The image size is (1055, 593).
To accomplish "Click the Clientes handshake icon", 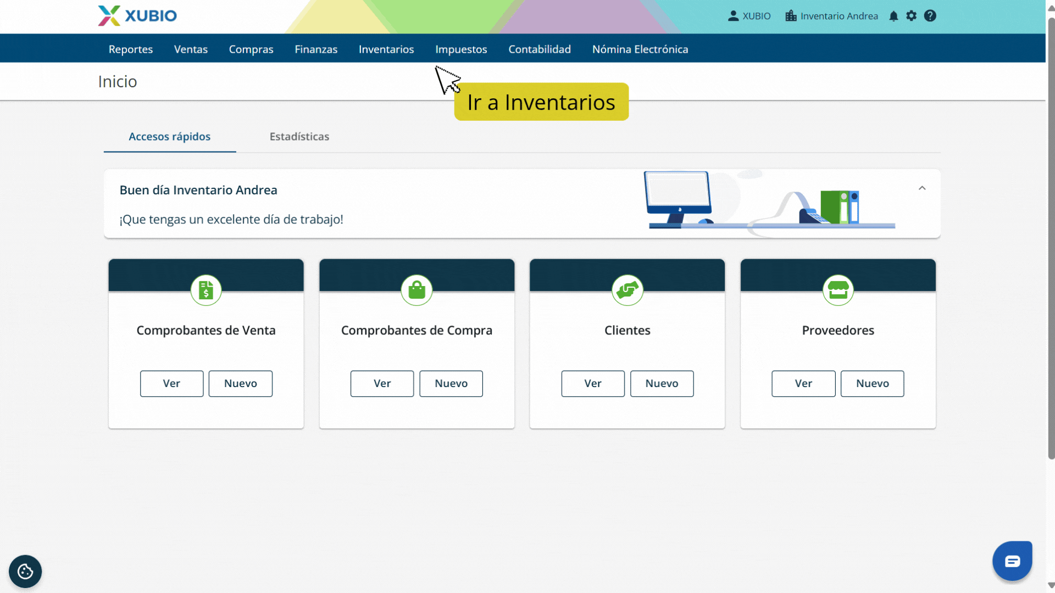I will click(x=627, y=290).
